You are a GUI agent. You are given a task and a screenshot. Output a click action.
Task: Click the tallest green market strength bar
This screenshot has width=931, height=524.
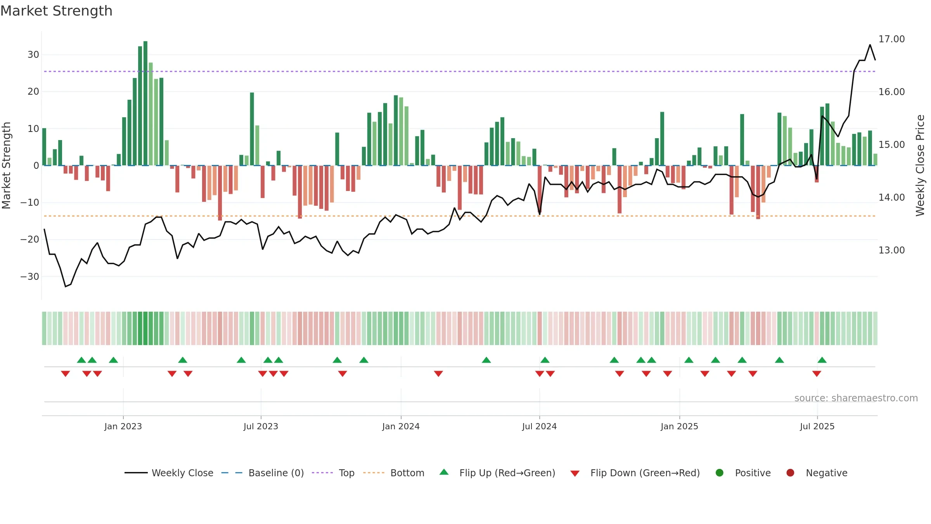145,103
